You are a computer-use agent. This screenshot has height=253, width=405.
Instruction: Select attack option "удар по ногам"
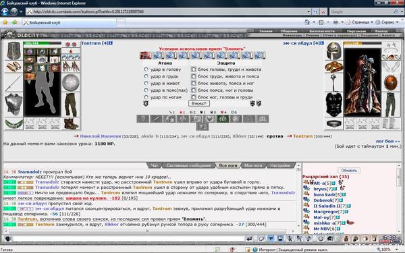tap(146, 97)
